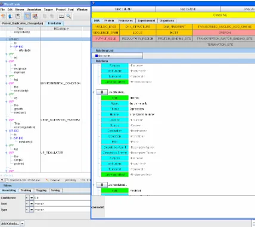Choose the DNA_FRAGMENT entity button
Image resolution: width=255 pixels, height=227 pixels.
(x=174, y=27)
